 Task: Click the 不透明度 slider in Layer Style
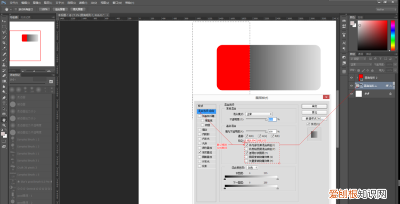tap(256, 119)
